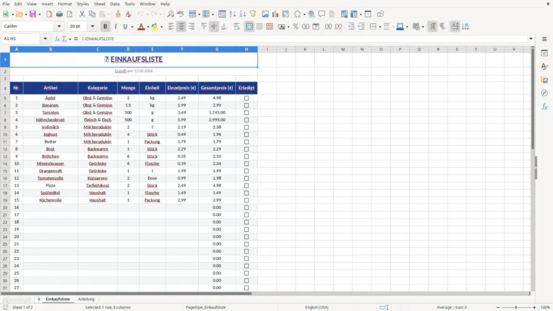Open the Format menu
The height and width of the screenshot is (311, 553).
65,4
